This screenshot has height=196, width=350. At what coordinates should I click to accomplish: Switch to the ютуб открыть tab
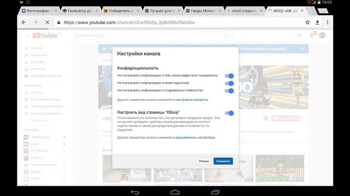click(x=244, y=11)
